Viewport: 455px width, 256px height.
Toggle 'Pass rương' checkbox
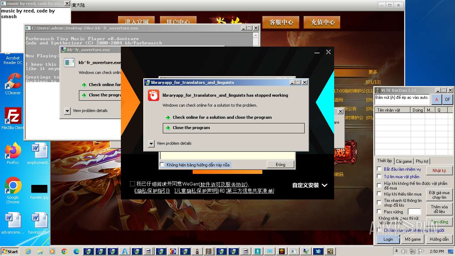(379, 212)
